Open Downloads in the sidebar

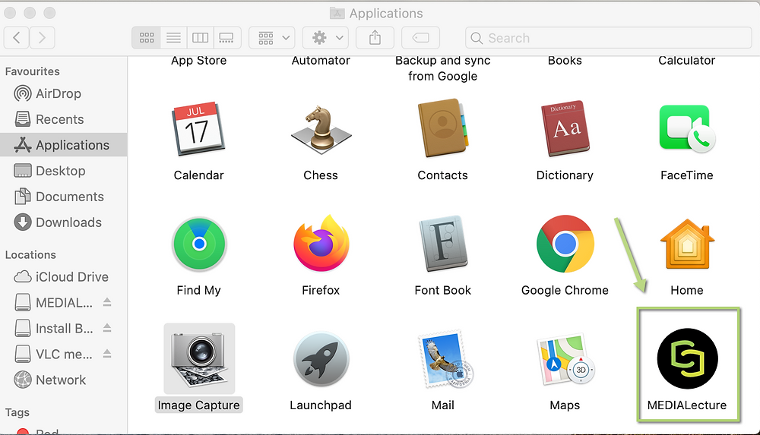64,222
